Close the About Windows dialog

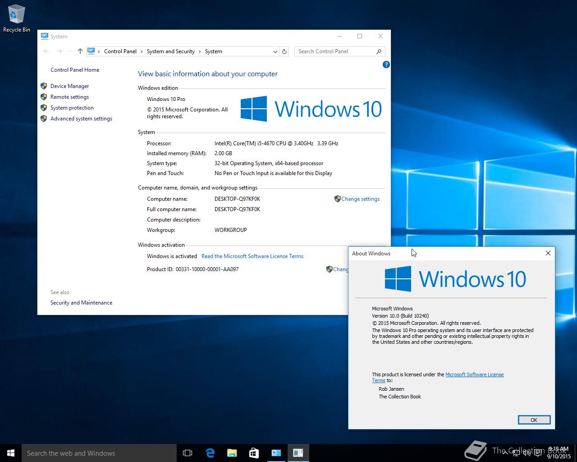[548, 253]
